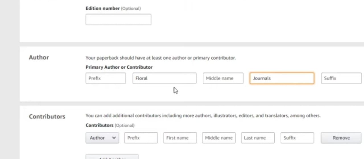Click the primary author Prefix field
This screenshot has height=159, width=364.
pos(106,78)
